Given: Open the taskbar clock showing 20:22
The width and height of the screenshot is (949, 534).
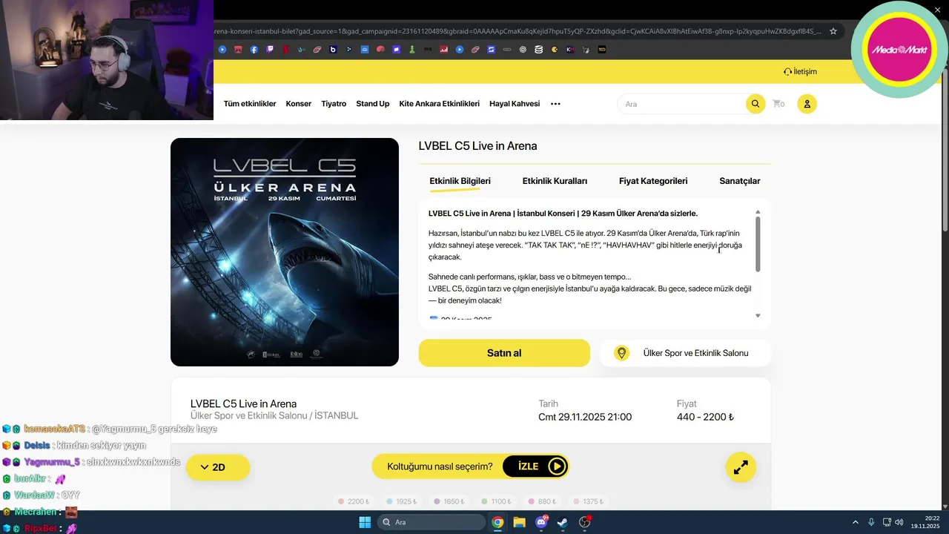Looking at the screenshot, I should pyautogui.click(x=927, y=522).
